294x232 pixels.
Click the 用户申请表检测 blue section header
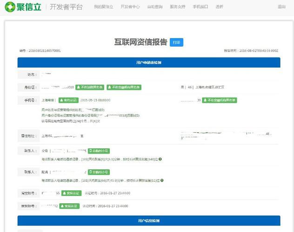click(149, 63)
